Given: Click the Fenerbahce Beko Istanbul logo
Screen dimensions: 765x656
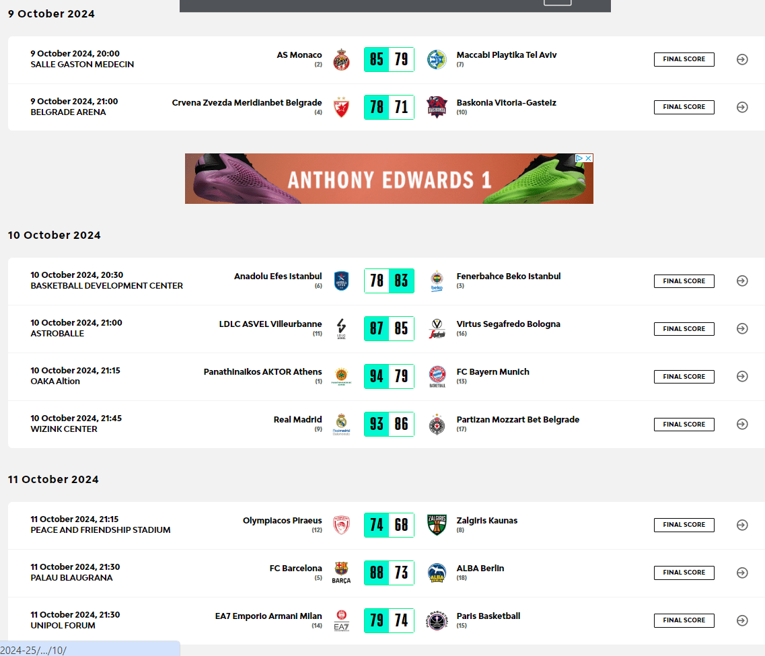Looking at the screenshot, I should [x=437, y=281].
